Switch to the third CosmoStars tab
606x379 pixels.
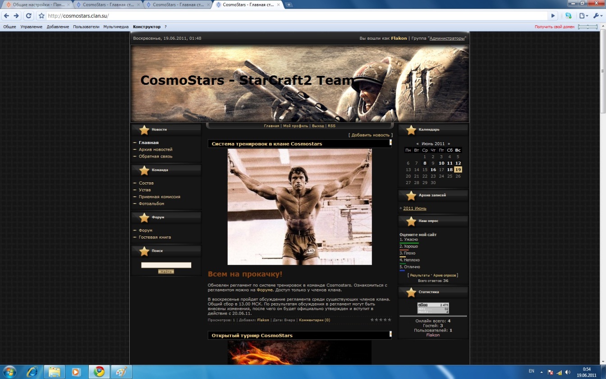click(178, 5)
